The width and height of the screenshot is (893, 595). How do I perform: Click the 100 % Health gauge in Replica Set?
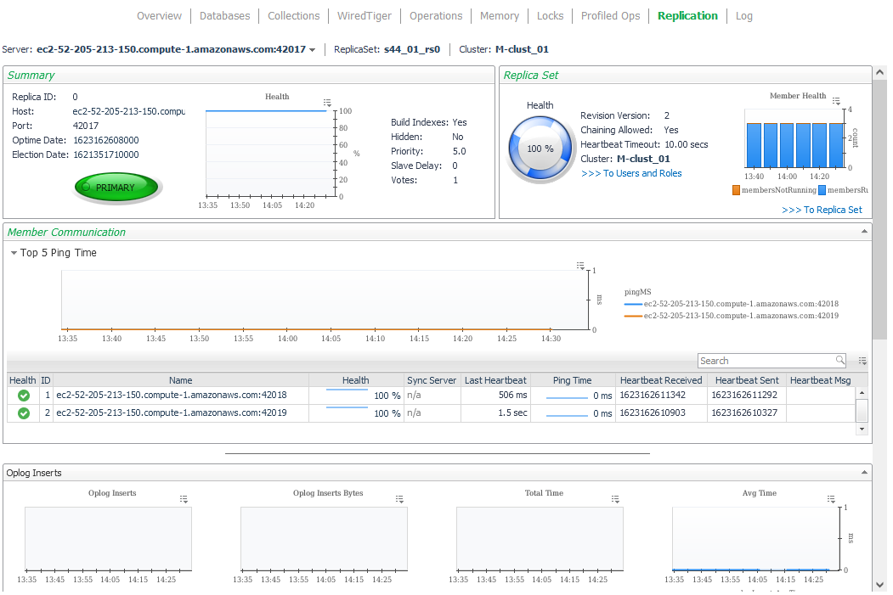click(x=540, y=149)
